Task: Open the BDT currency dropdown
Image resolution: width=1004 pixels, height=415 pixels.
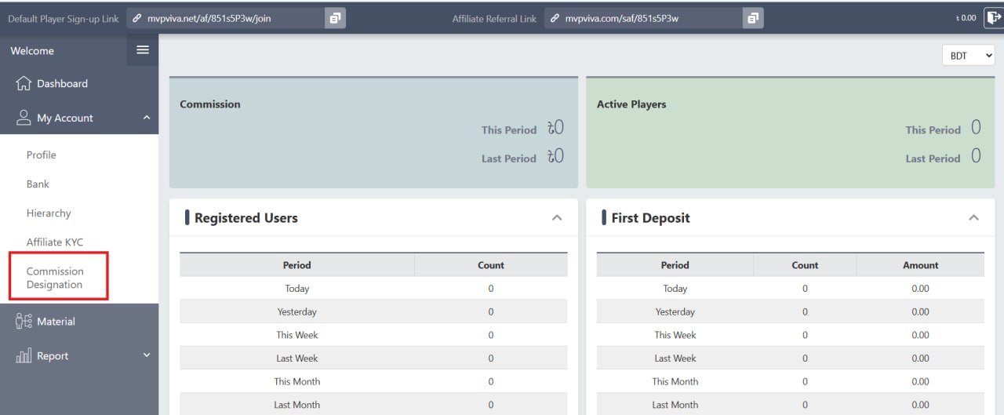Action: (968, 56)
